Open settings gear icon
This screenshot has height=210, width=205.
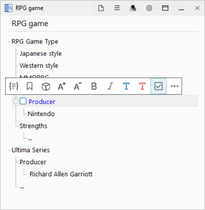tap(149, 8)
